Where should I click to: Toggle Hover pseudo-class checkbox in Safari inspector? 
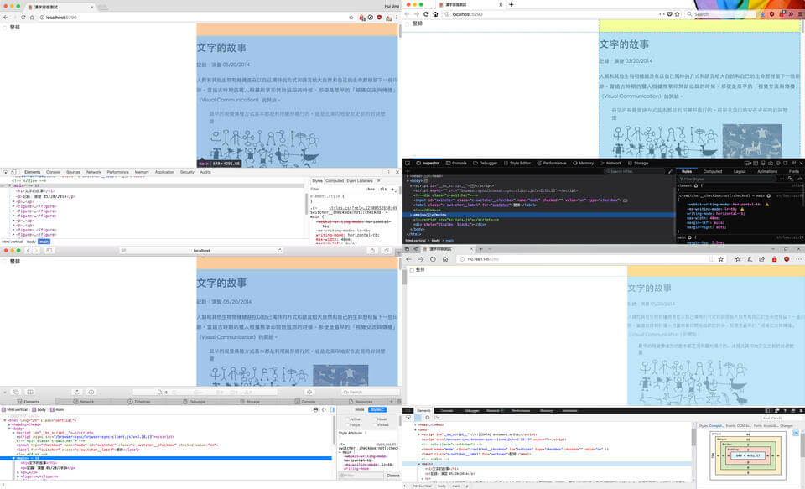pos(375,419)
